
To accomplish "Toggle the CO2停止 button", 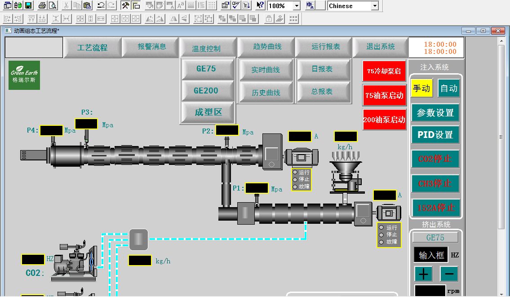I will coord(435,159).
